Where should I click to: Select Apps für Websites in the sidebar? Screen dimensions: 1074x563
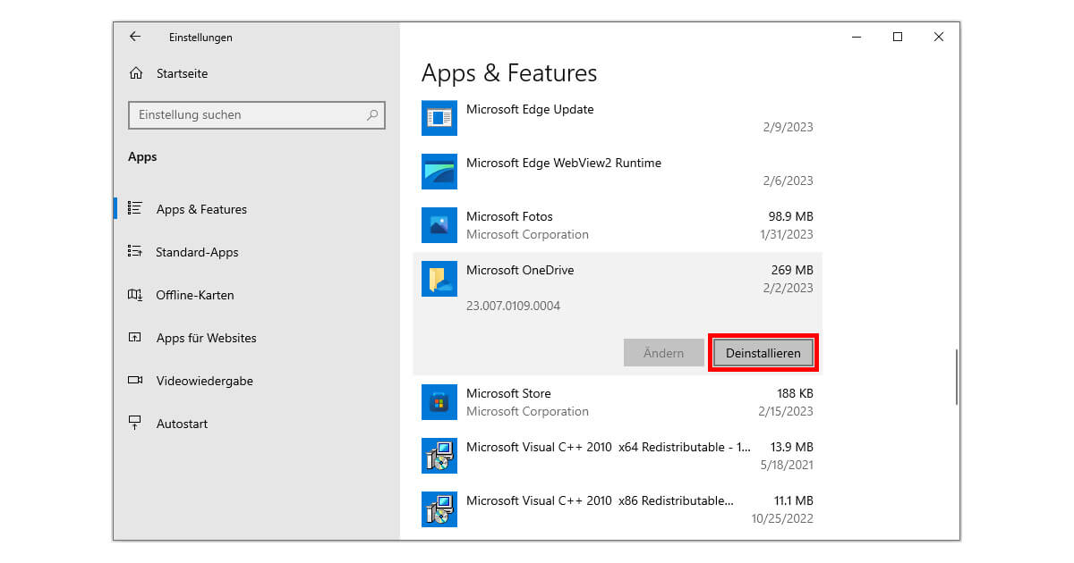(x=206, y=338)
